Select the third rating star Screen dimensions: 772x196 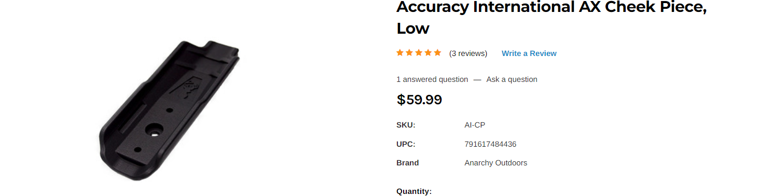419,52
